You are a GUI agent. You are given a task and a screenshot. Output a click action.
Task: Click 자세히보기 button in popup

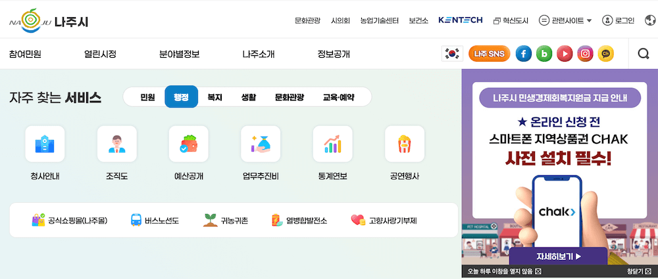(559, 257)
